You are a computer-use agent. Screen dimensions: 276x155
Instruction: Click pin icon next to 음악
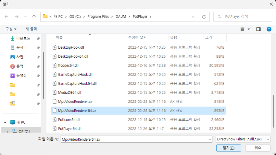(38, 66)
